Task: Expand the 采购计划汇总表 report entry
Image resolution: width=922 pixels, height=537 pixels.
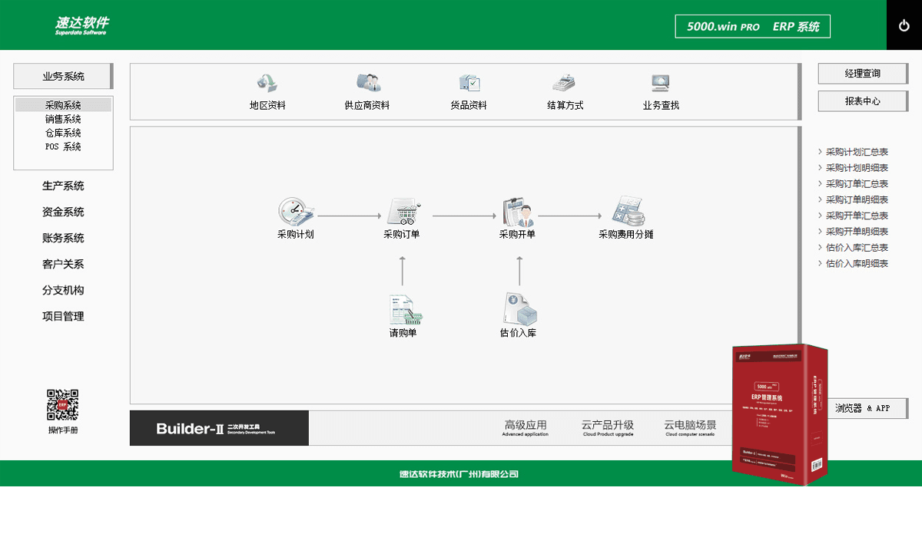Action: click(x=855, y=151)
